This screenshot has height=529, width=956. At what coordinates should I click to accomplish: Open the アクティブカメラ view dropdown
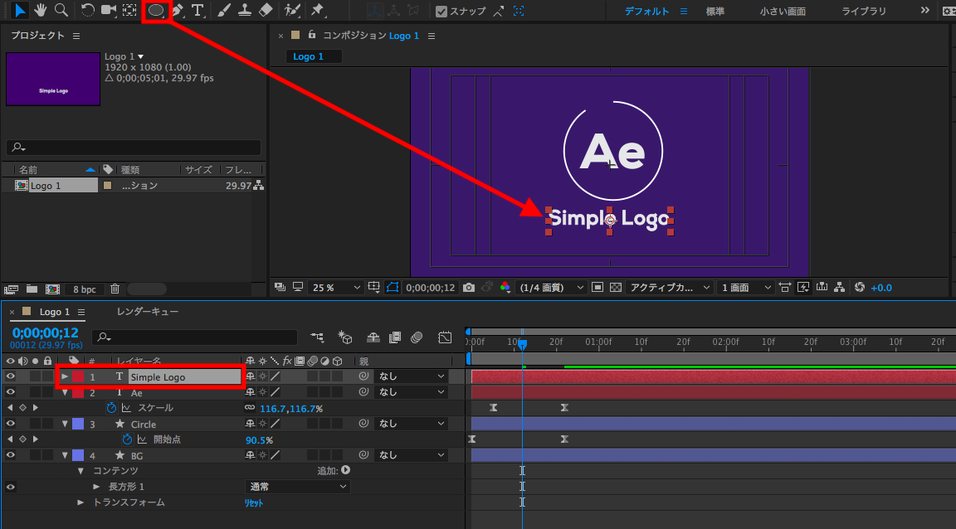[670, 288]
